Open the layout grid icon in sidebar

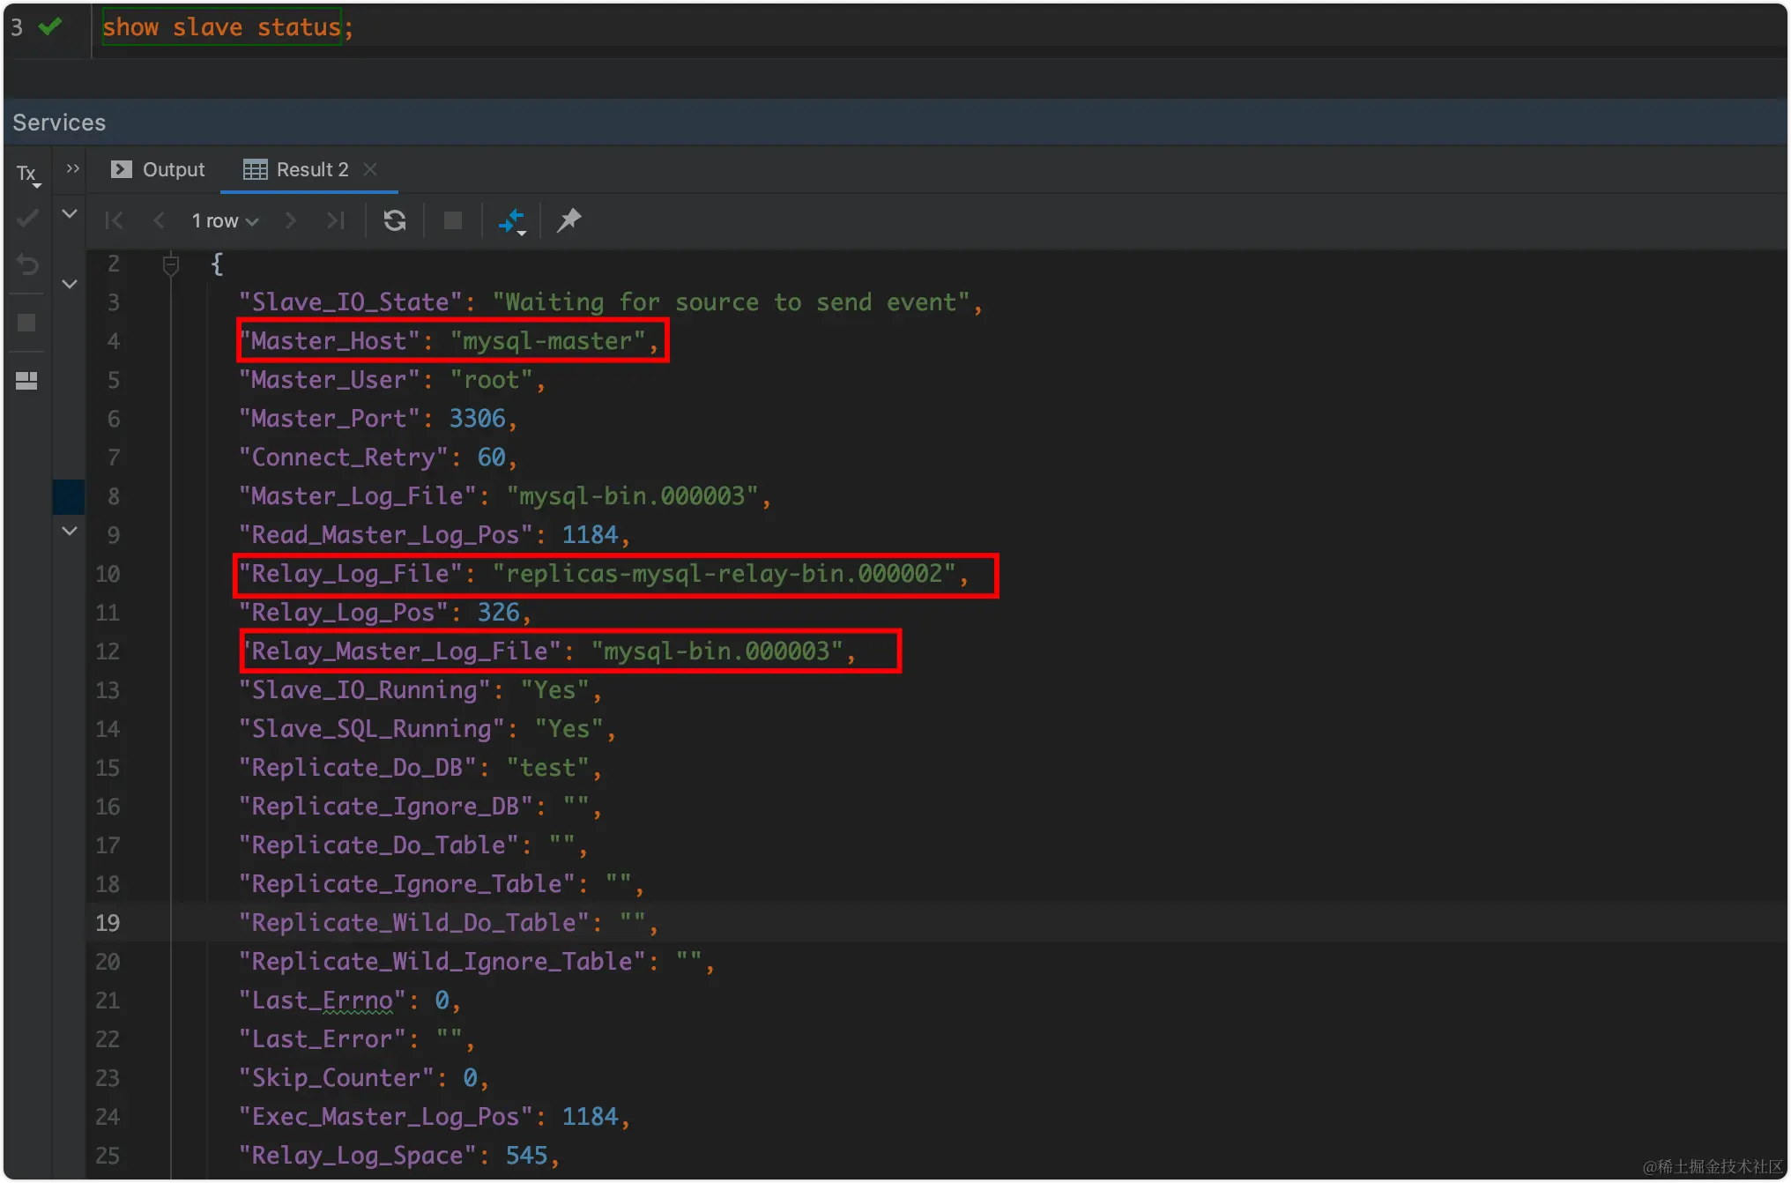(26, 381)
